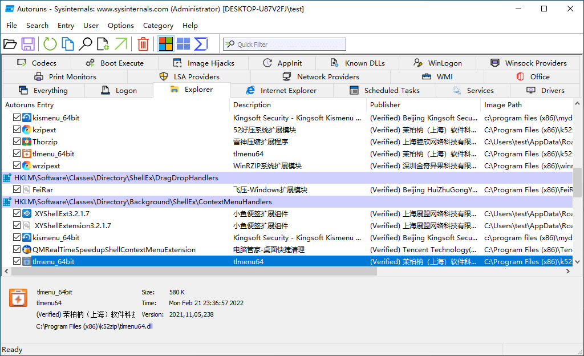The image size is (584, 356).
Task: Click the Jump to Entry arrow icon
Action: click(x=121, y=44)
